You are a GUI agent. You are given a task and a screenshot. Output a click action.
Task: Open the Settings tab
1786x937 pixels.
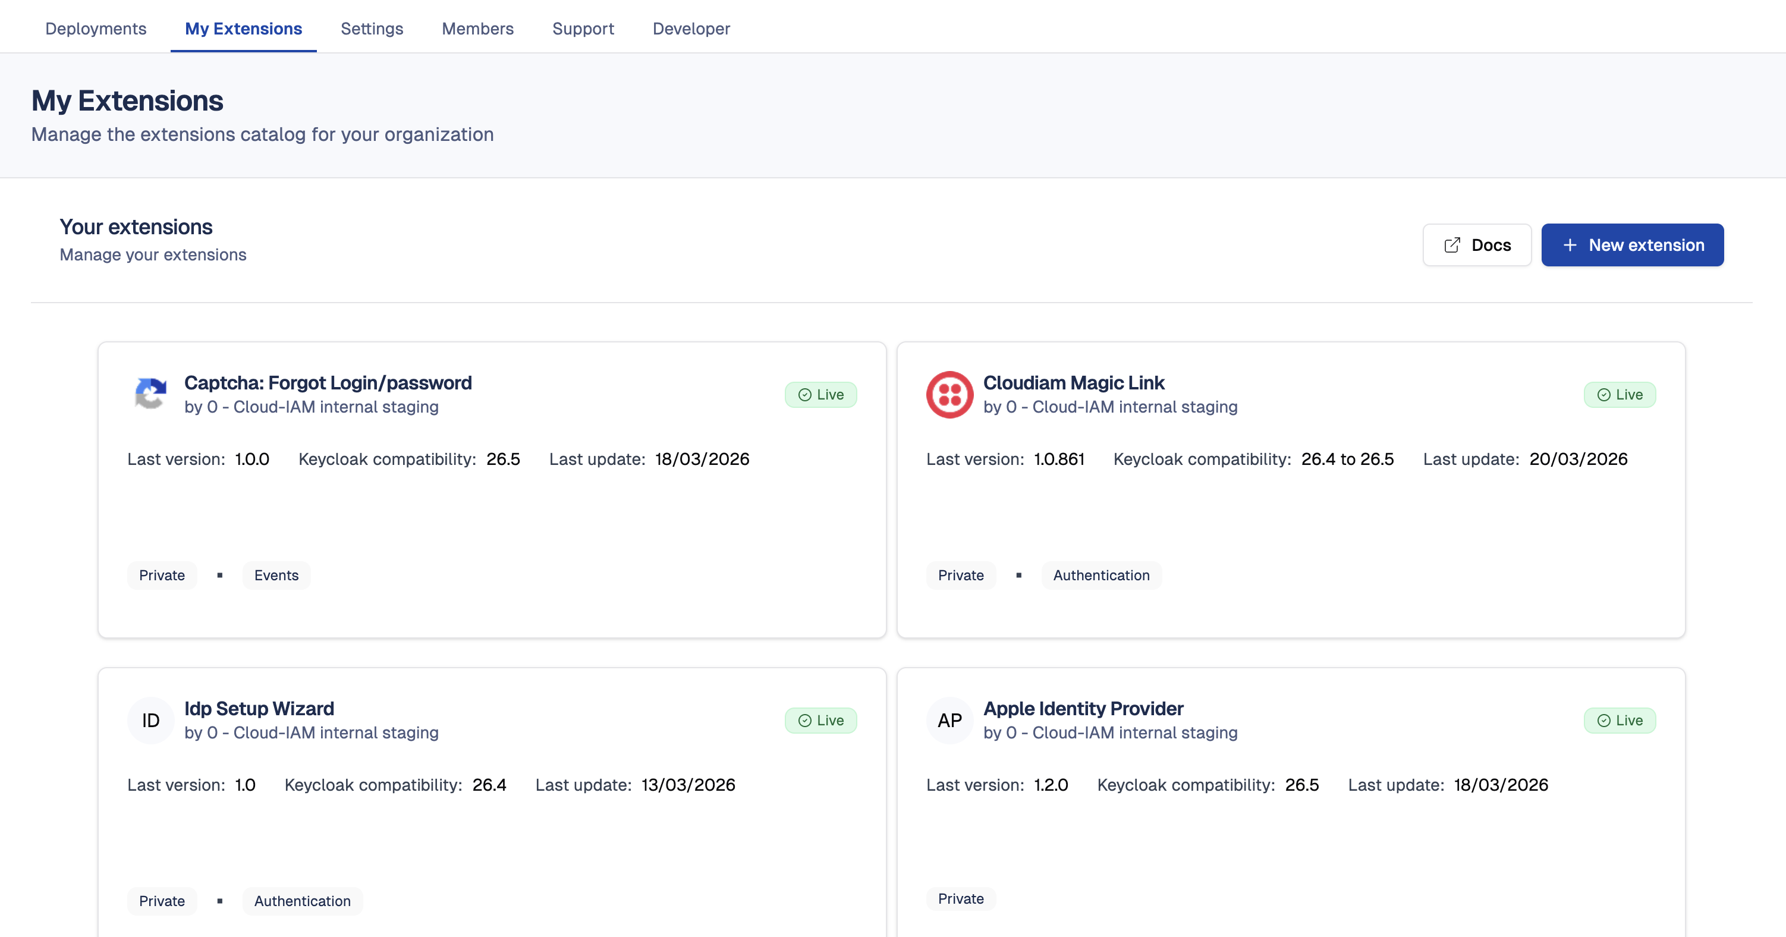[372, 29]
